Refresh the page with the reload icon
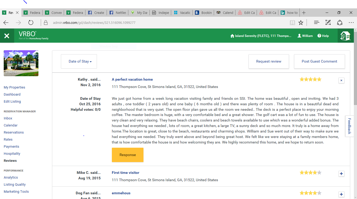The height and width of the screenshot is (199, 357). click(31, 23)
